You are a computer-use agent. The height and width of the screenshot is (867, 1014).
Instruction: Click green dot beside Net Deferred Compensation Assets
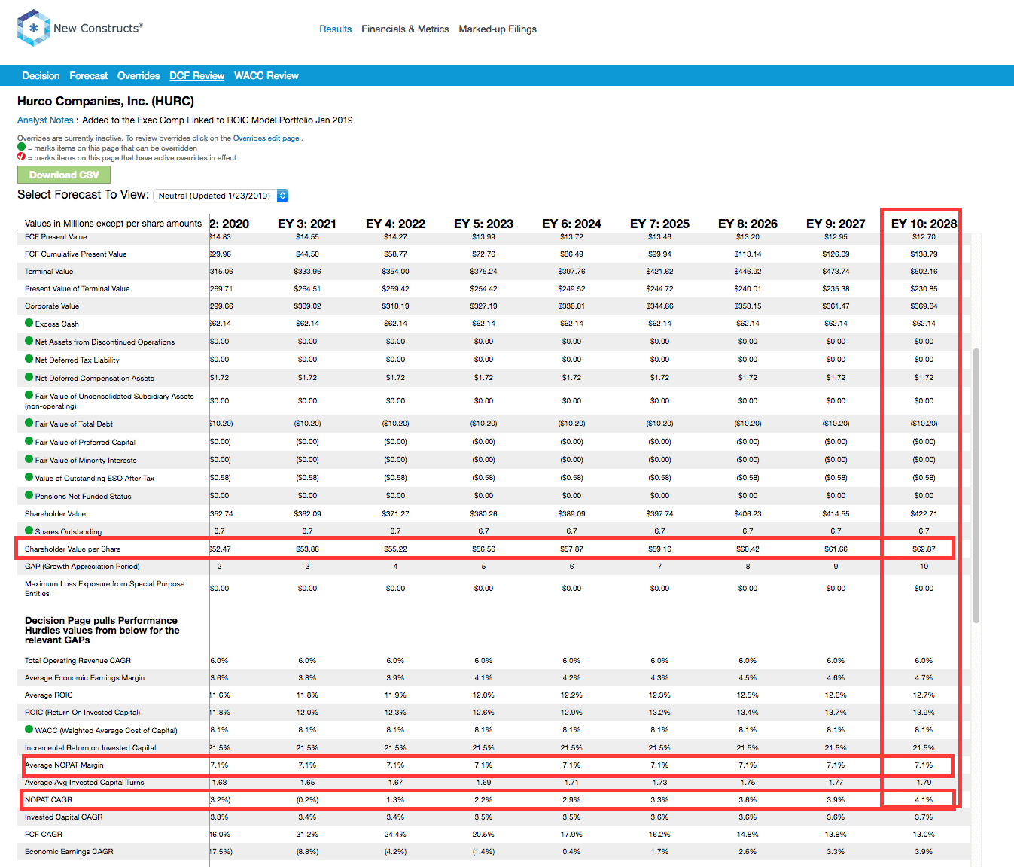(x=29, y=377)
